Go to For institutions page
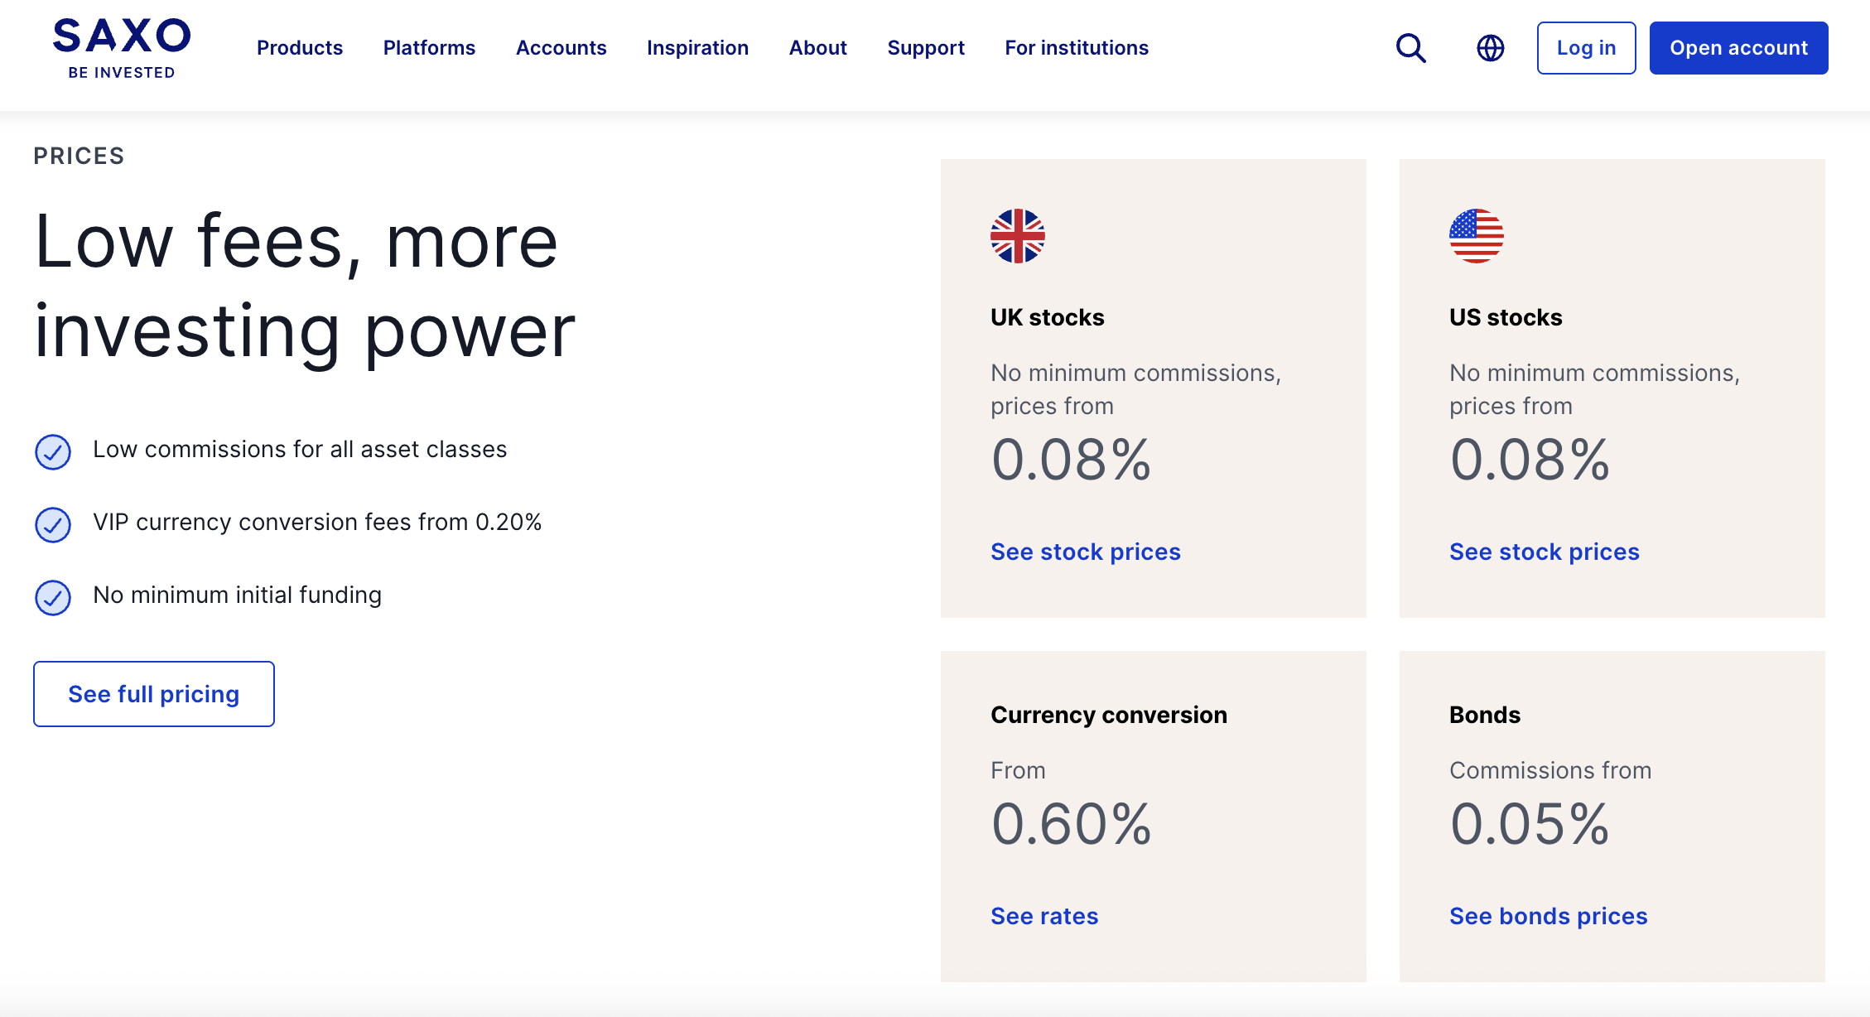 pyautogui.click(x=1076, y=48)
